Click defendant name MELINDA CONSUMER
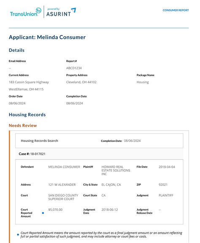This screenshot has width=200, height=243. tap(64, 167)
